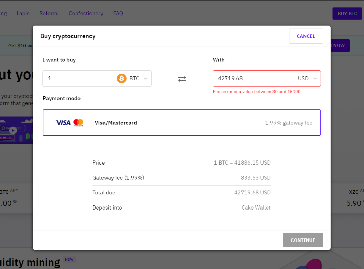Click the orange Bitcoin icon

[121, 79]
